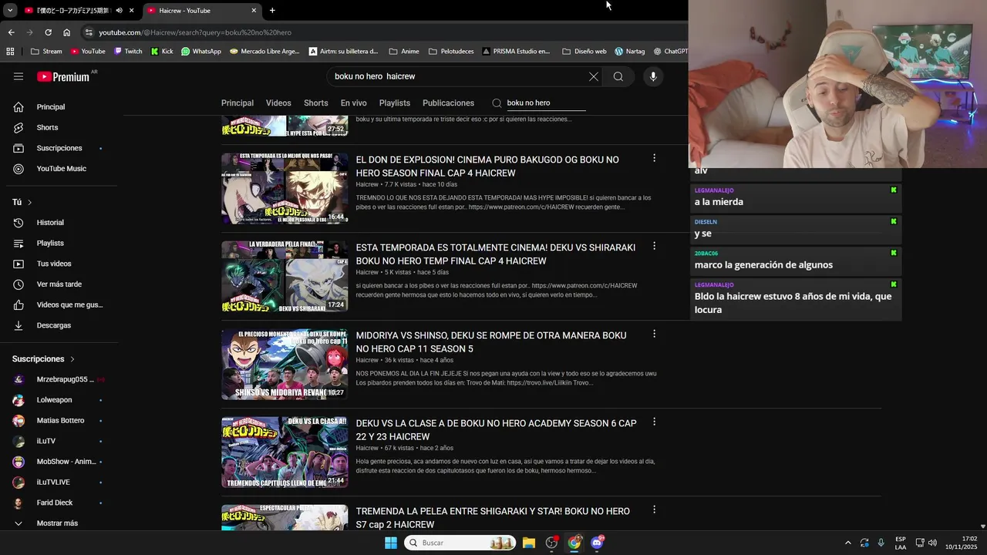Expand the Suscripciones section chevron
Viewport: 987px width, 555px height.
(72, 359)
